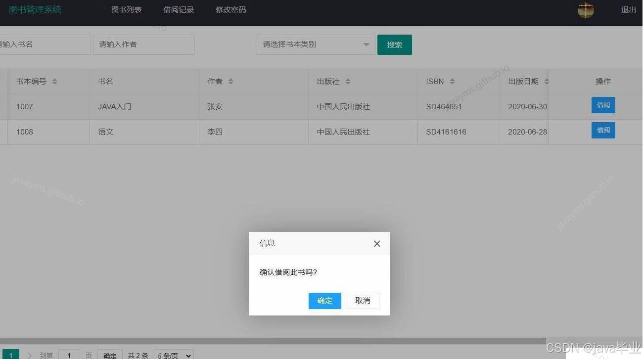Screen dimensions: 643x359
Task: Click the green 搜索 button
Action: click(x=395, y=45)
